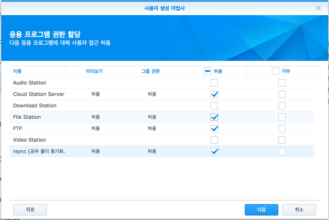Toggle the master 허용 (Allow) header checkbox
Viewport: 329px width, 220px height.
point(208,71)
